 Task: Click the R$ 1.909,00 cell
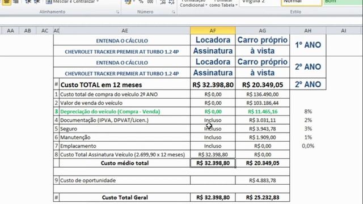tap(262, 137)
